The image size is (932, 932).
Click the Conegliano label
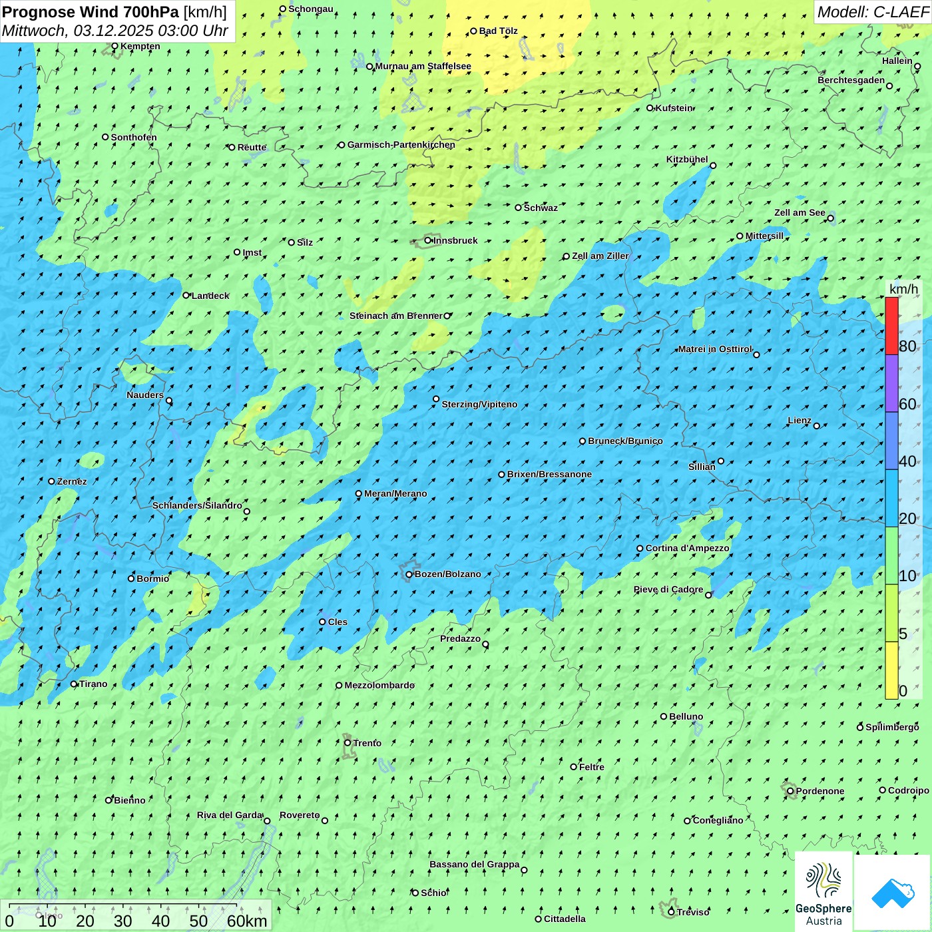tap(718, 820)
